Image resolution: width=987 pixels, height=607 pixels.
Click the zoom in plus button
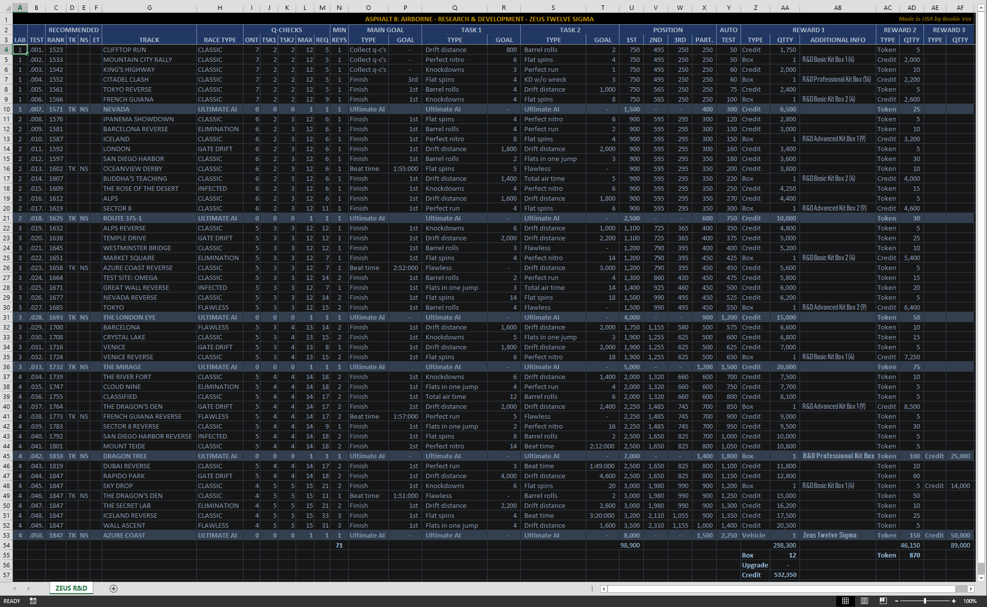[953, 601]
